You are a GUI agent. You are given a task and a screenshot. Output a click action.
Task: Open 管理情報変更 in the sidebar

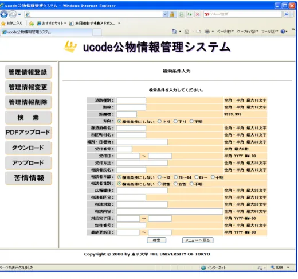(x=28, y=87)
